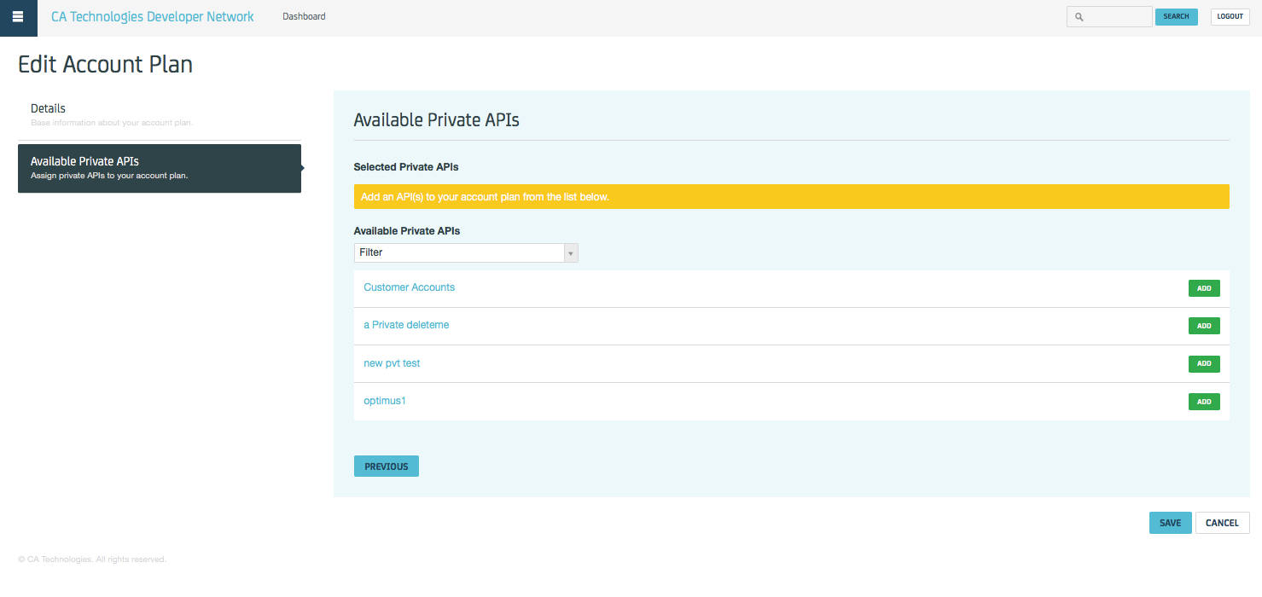The width and height of the screenshot is (1262, 597).
Task: Go back with the PREVIOUS button
Action: 386,467
